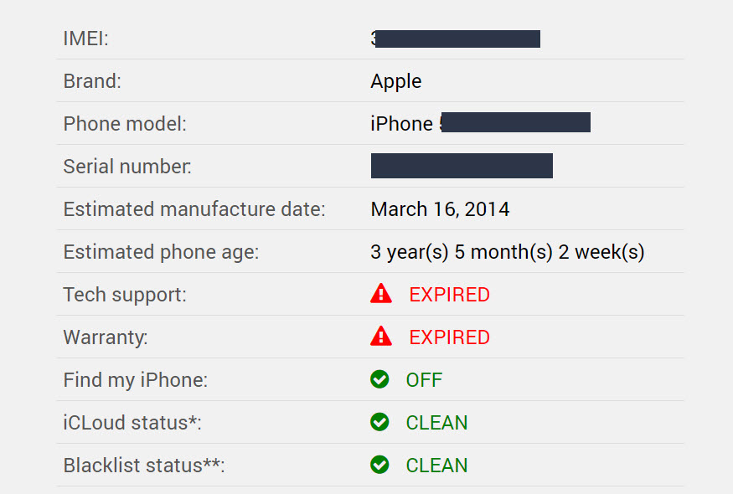Image resolution: width=733 pixels, height=494 pixels.
Task: Click the manufacture date March 16, 2014
Action: 440,208
